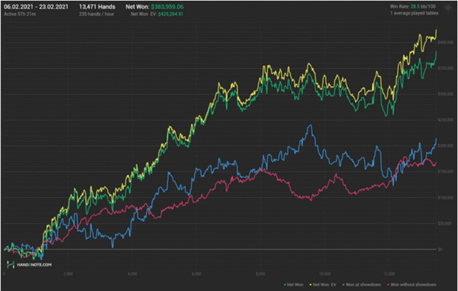The height and width of the screenshot is (291, 458).
Task: Click the 10,000 hands x-axis marker
Action: [325, 274]
